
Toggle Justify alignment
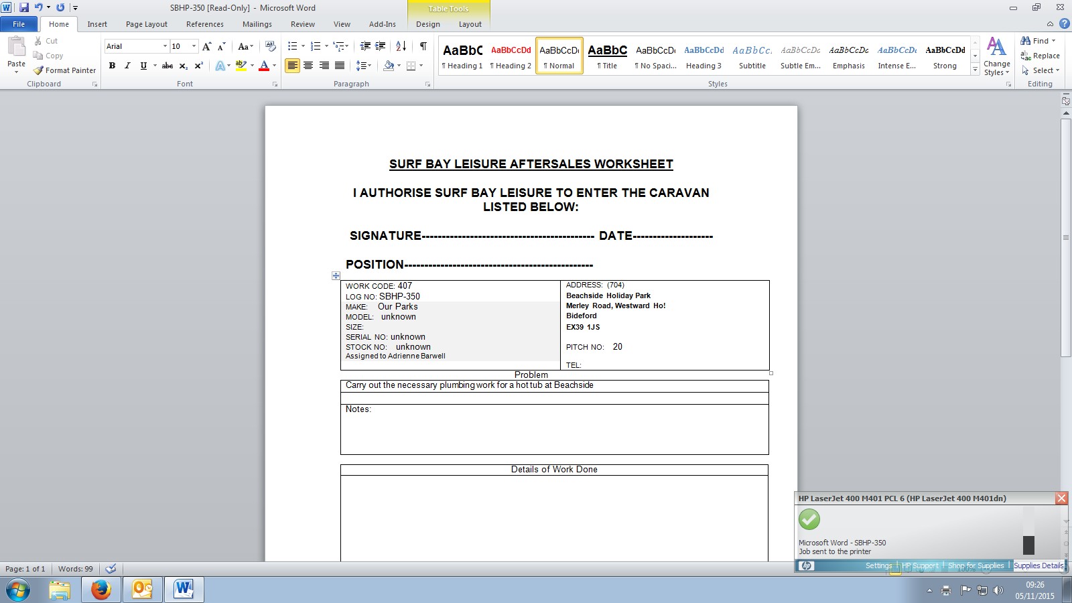[340, 66]
